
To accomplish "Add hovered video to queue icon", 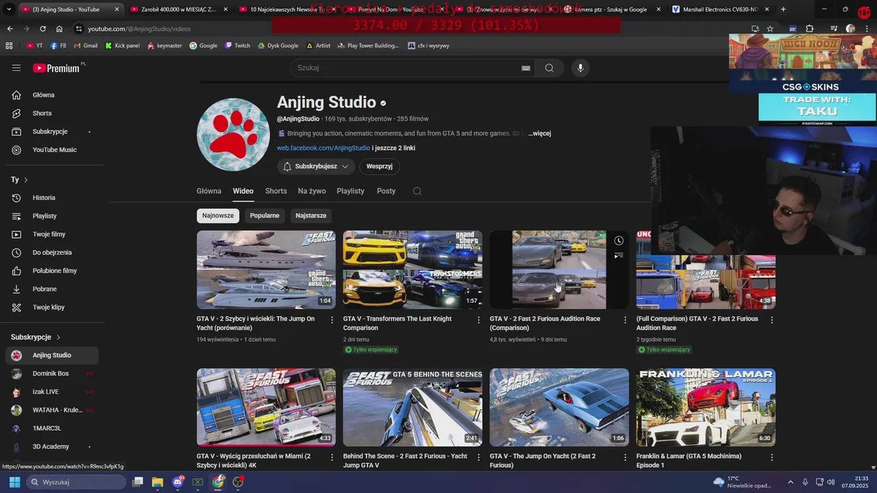I will point(619,255).
